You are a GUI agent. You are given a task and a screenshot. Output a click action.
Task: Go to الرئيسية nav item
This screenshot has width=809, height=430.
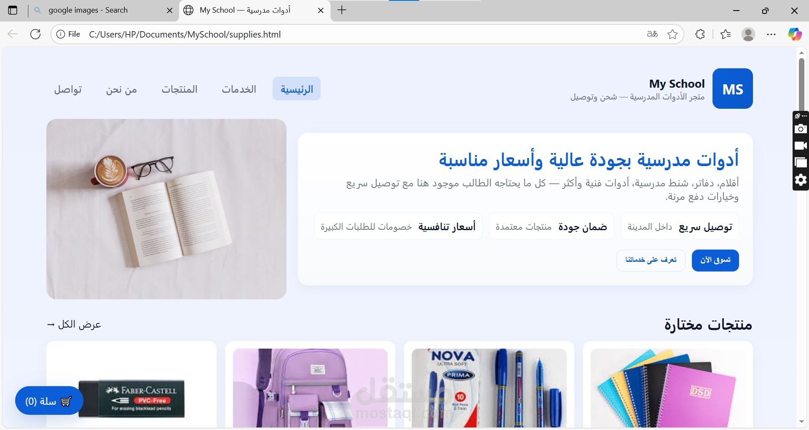pyautogui.click(x=297, y=89)
